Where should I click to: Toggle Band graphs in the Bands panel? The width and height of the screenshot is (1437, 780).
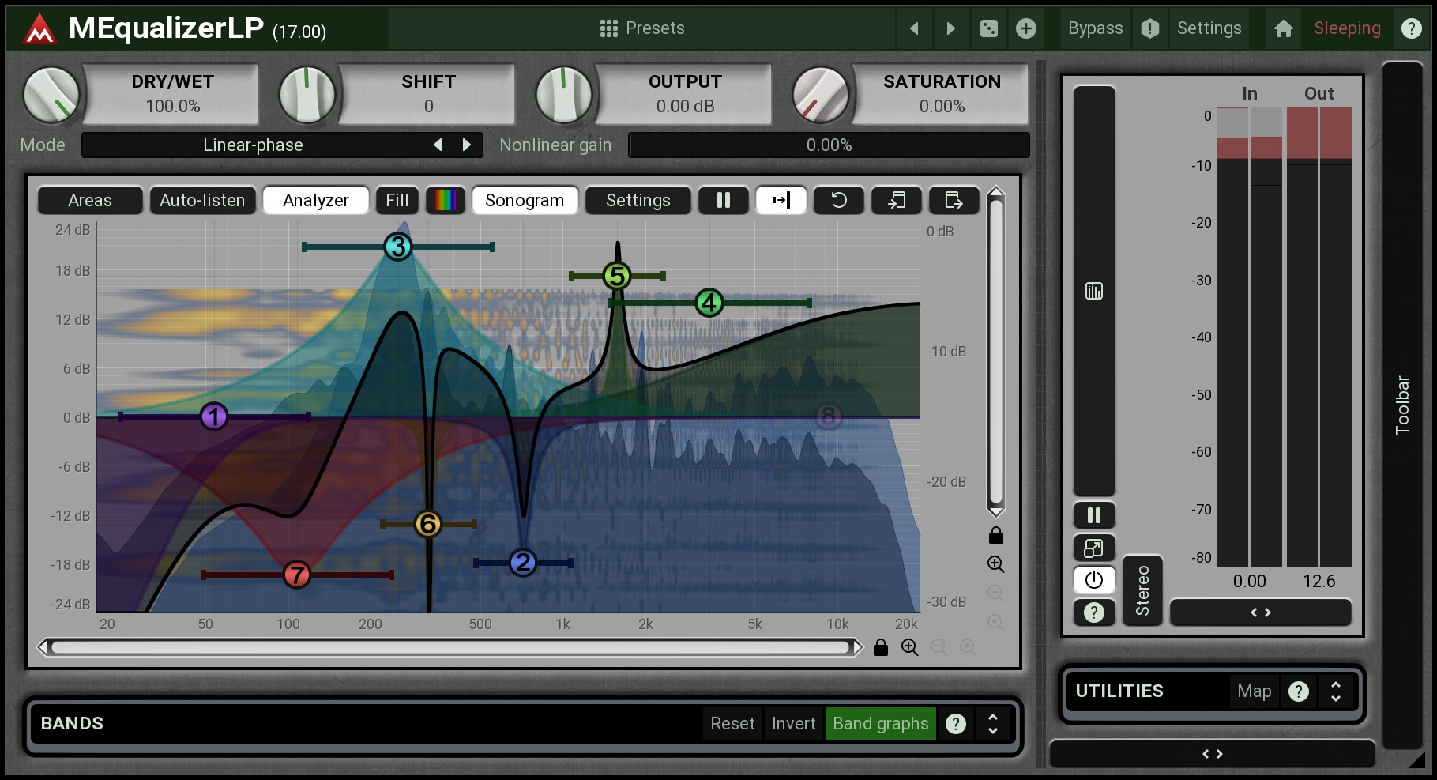[880, 724]
